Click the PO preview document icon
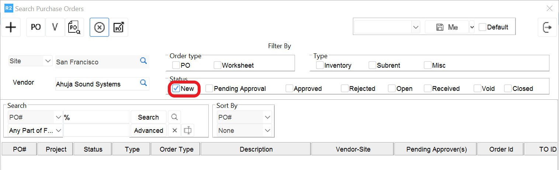This screenshot has width=559, height=170. [x=74, y=27]
